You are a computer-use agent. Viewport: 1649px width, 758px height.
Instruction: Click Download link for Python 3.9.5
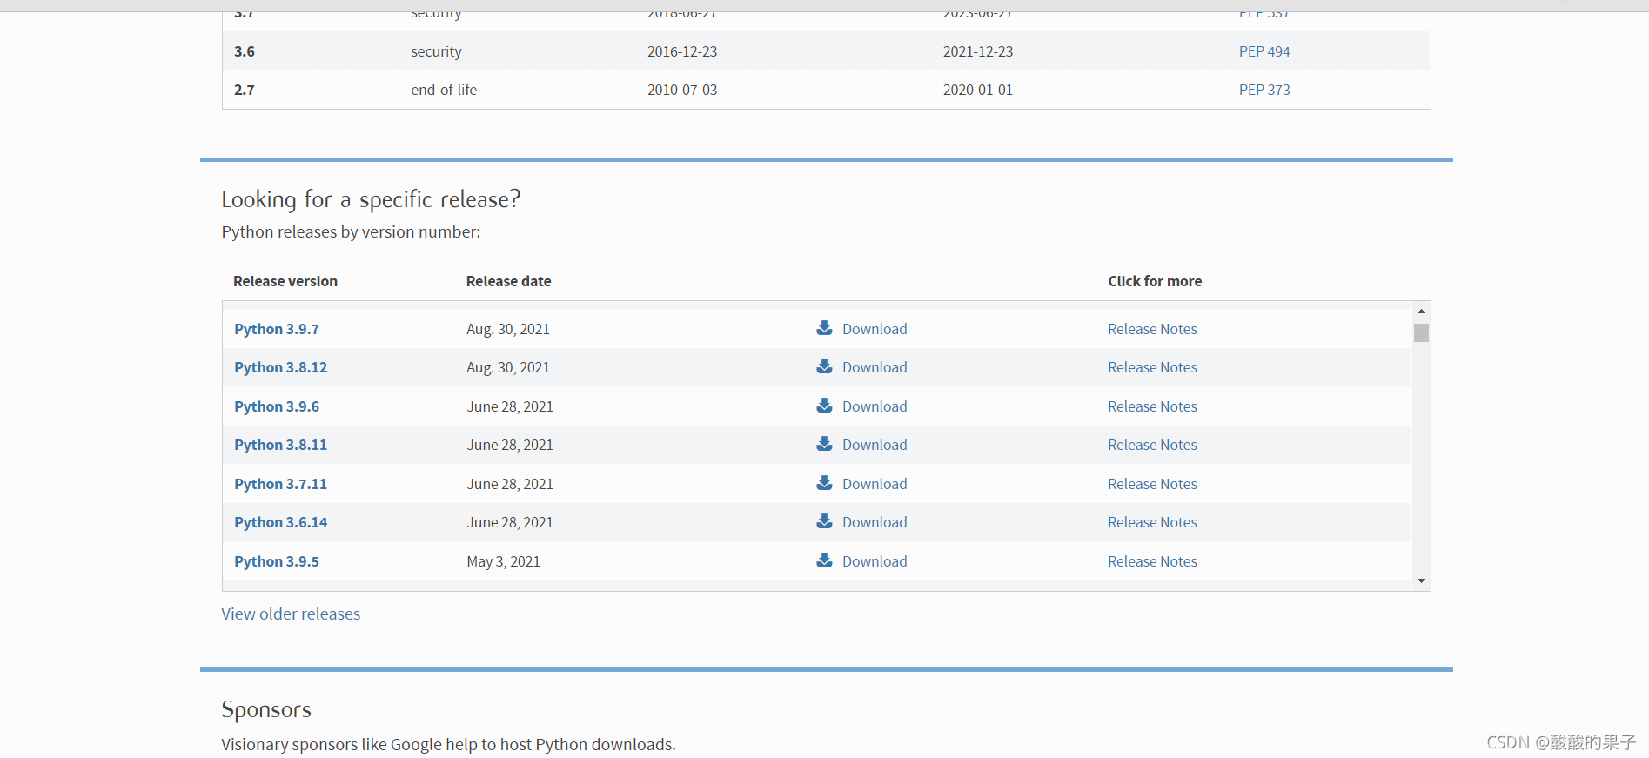(875, 561)
